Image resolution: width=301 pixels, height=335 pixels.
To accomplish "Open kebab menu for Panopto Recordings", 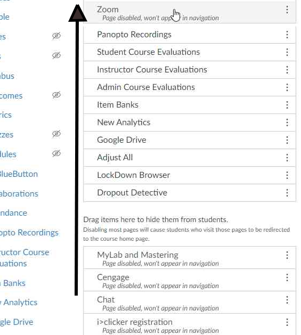I will click(287, 35).
